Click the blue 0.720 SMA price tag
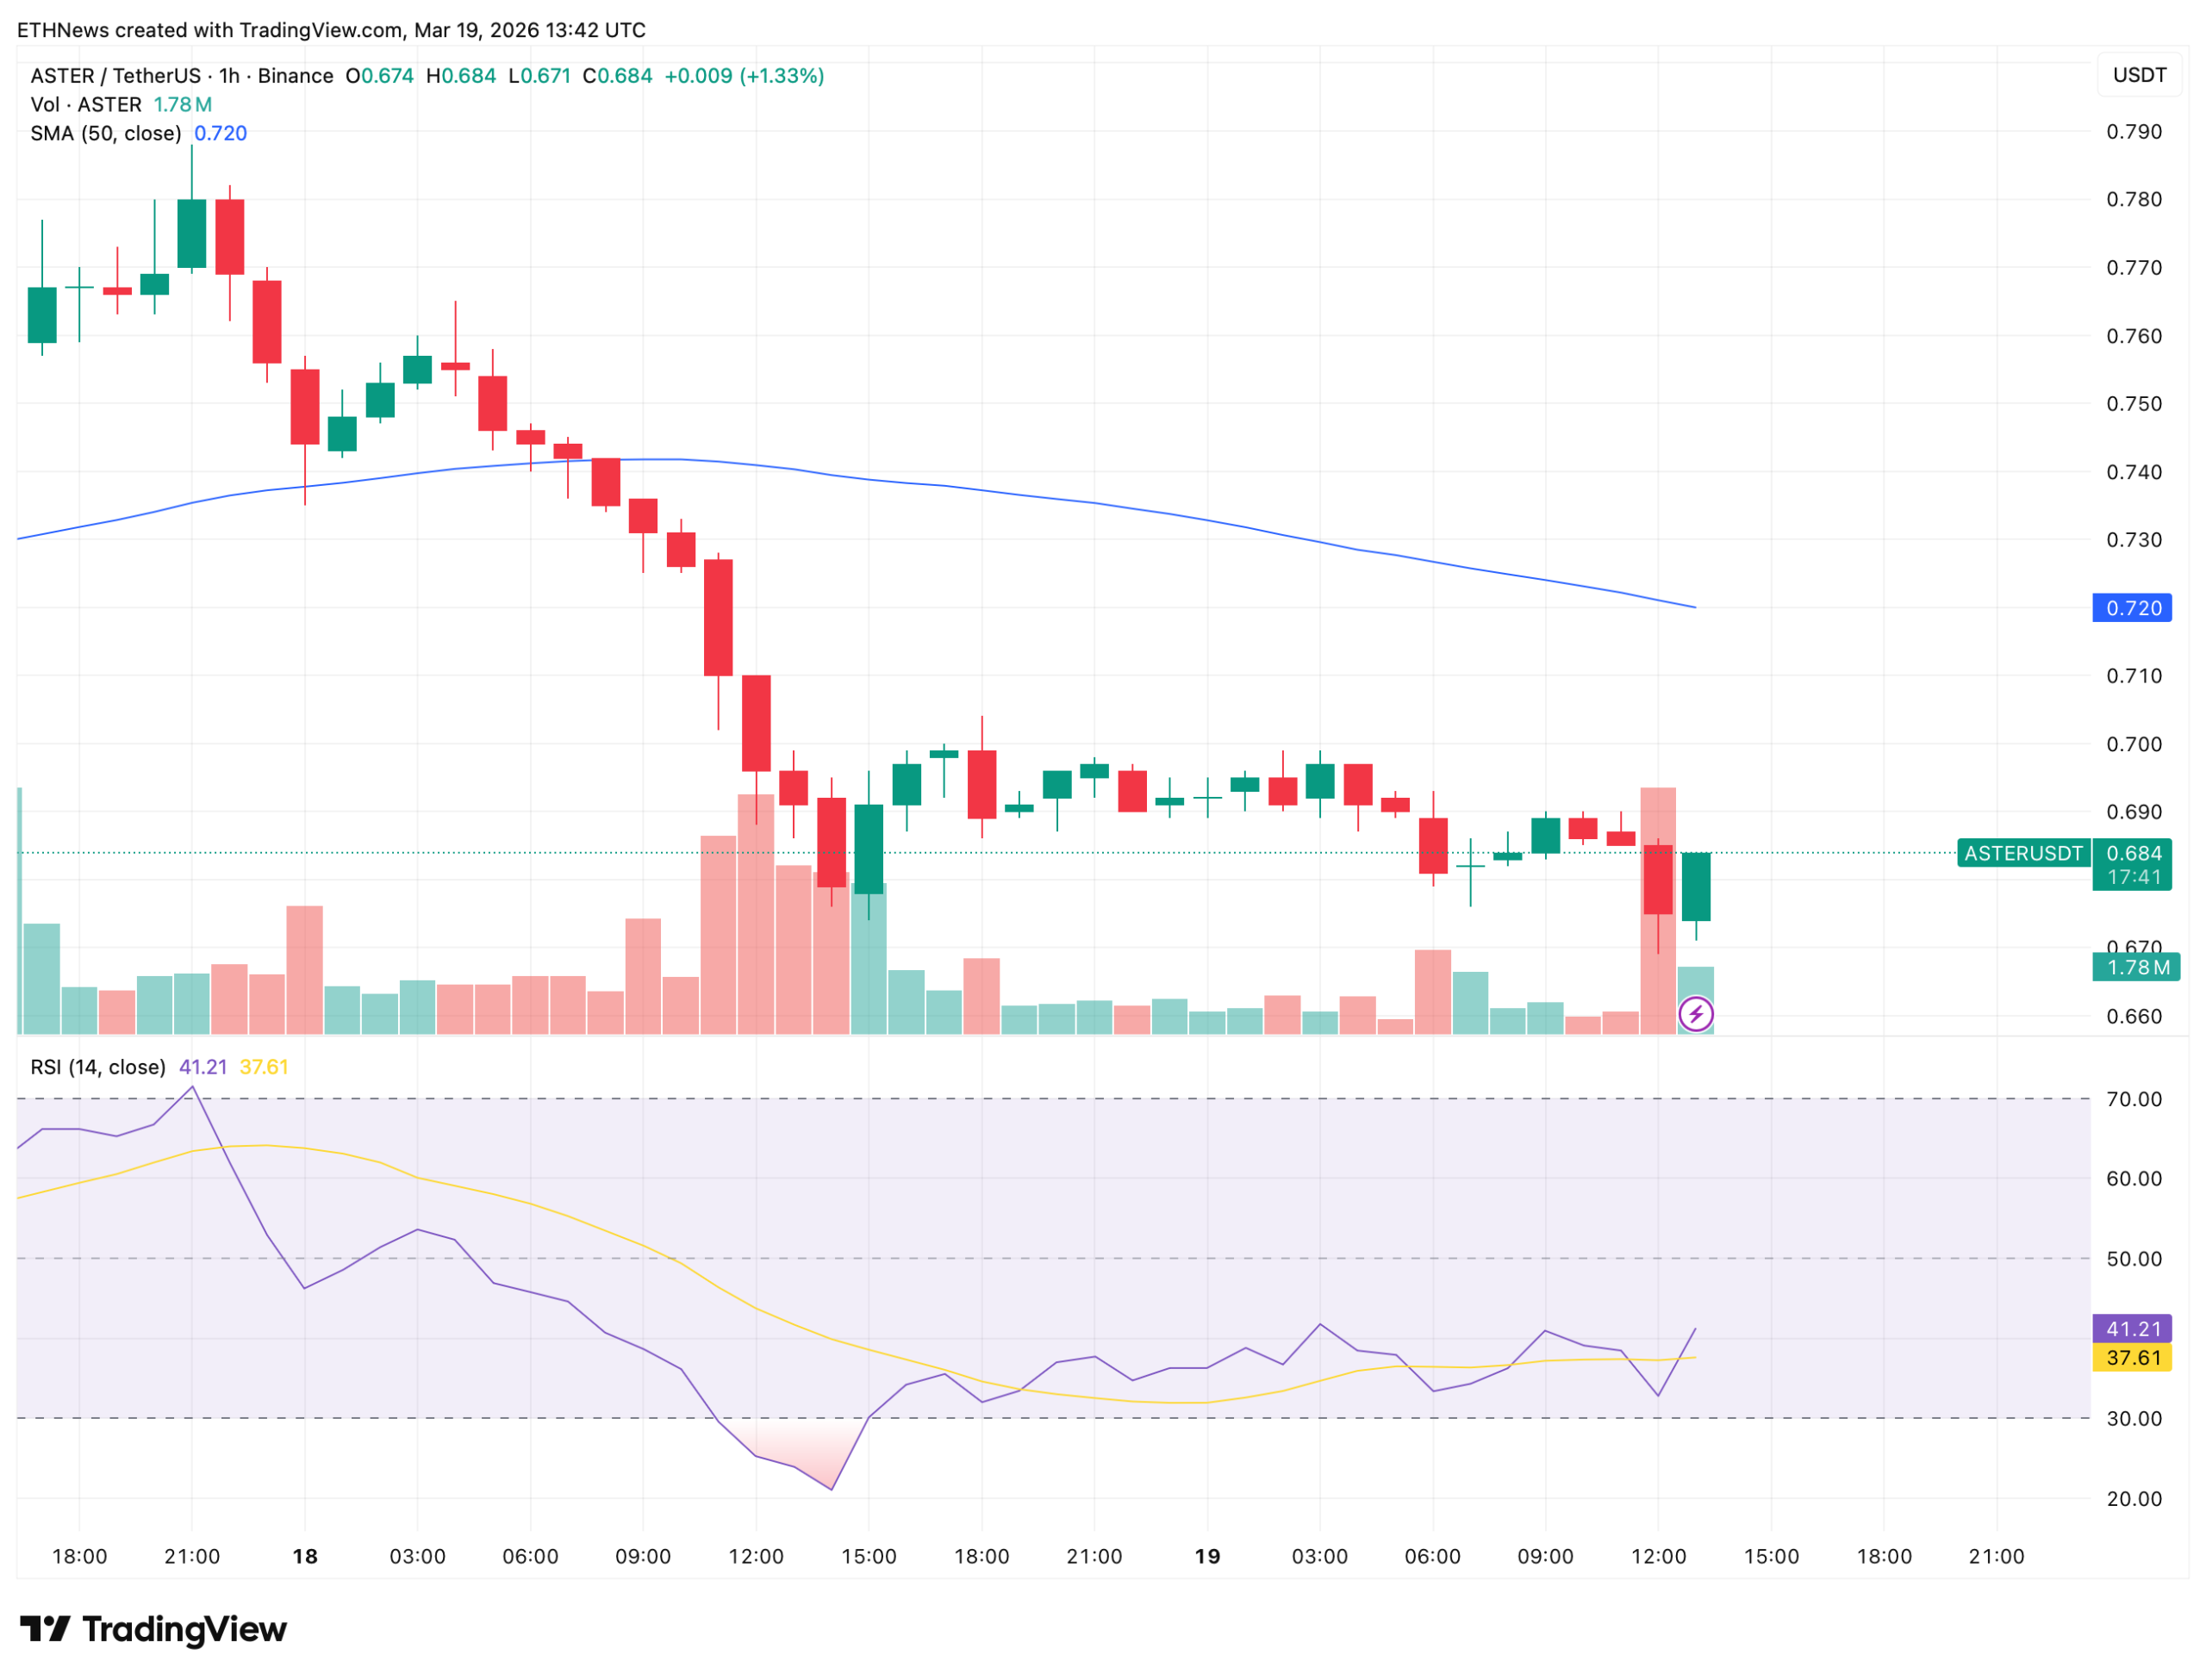Image resolution: width=2206 pixels, height=1680 pixels. click(x=2131, y=608)
